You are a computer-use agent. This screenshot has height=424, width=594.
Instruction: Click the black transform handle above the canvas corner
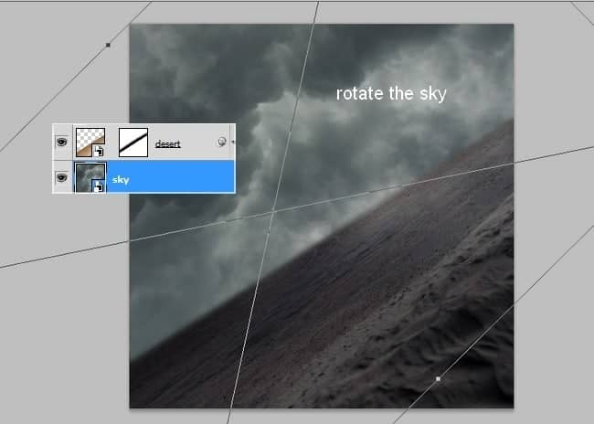(108, 45)
